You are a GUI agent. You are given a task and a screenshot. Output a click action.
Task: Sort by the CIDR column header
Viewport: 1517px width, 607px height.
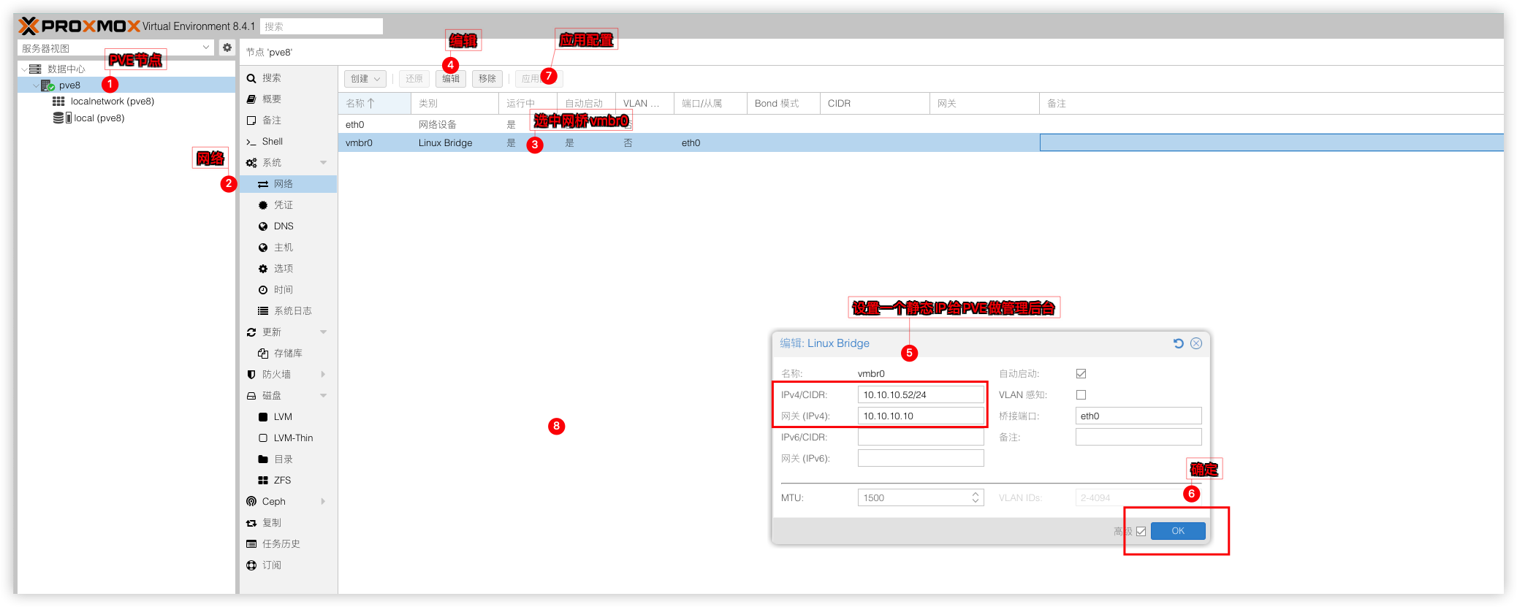click(875, 104)
